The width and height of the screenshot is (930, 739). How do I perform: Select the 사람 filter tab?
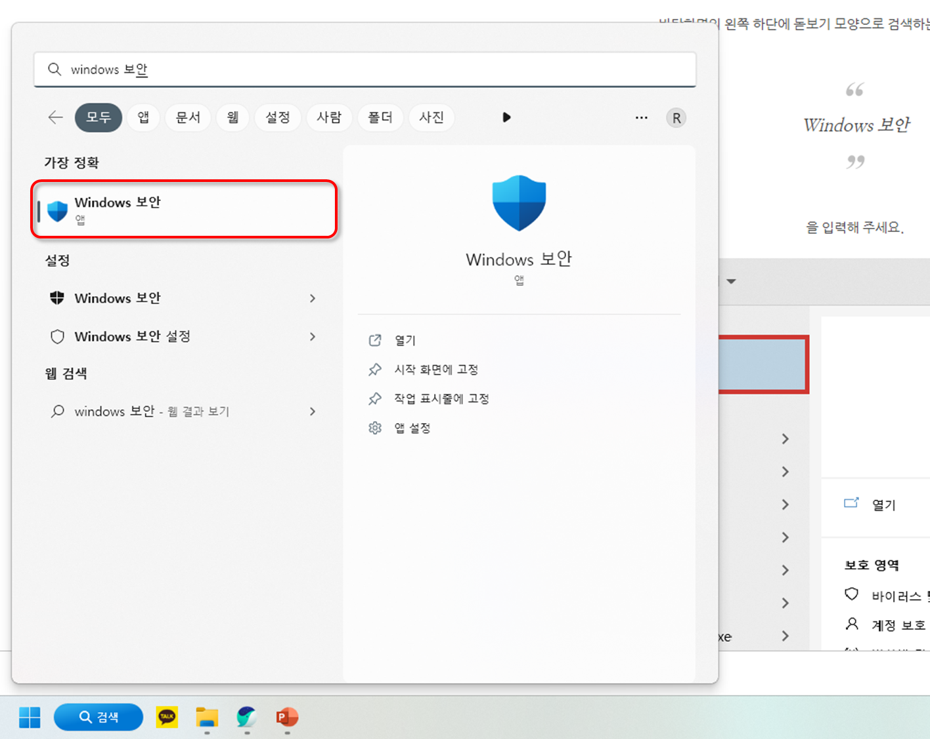tap(329, 118)
